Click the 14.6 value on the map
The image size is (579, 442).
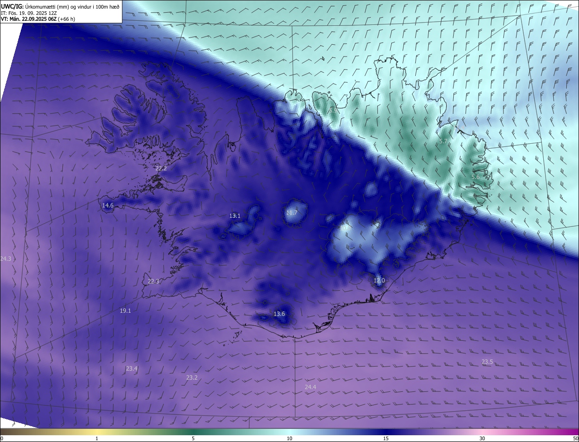click(108, 205)
